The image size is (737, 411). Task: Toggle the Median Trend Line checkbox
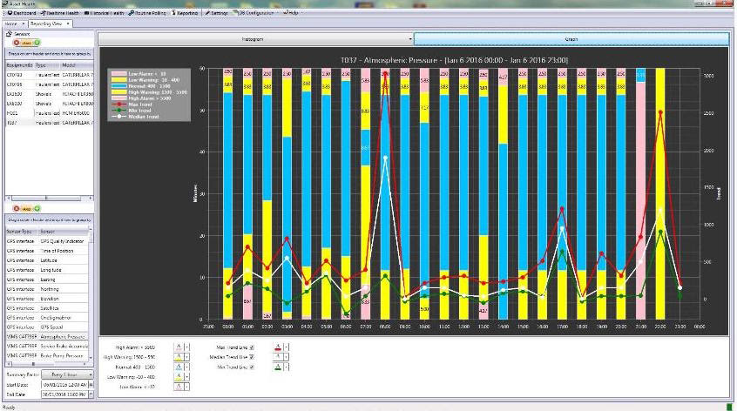point(253,357)
